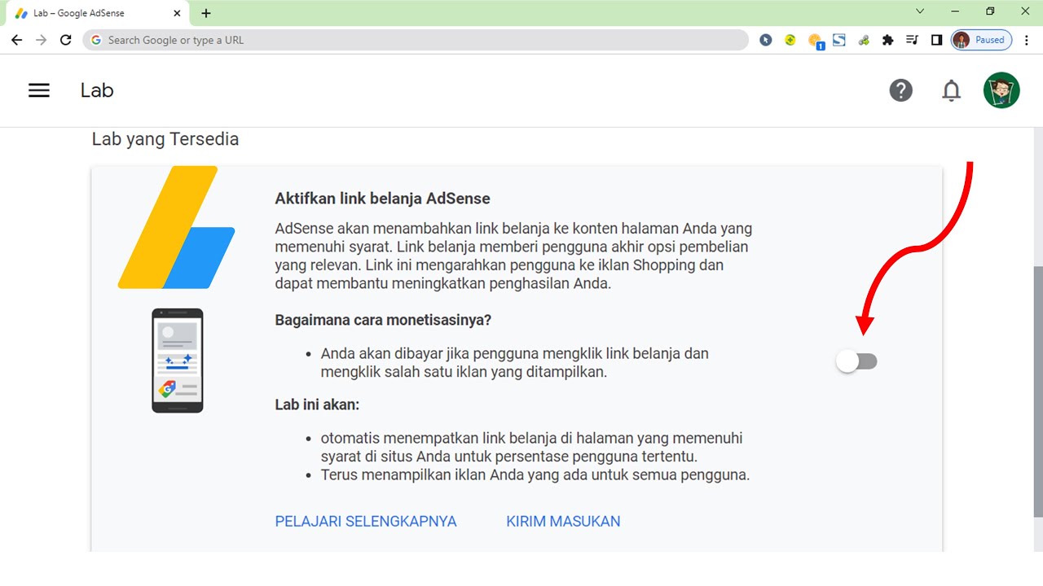Toggle the browser side panel
The width and height of the screenshot is (1043, 586).
[936, 40]
